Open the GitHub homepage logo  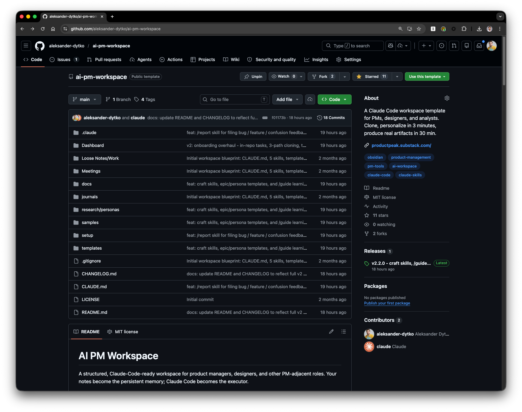[40, 46]
